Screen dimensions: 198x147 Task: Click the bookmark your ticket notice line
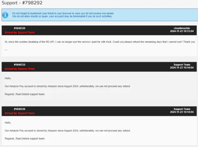(x=63, y=13)
